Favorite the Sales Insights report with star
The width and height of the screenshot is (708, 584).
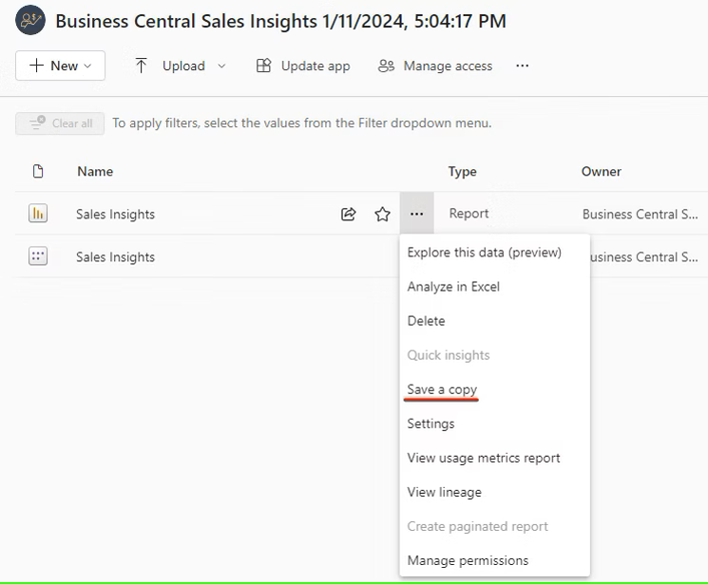[x=383, y=215]
